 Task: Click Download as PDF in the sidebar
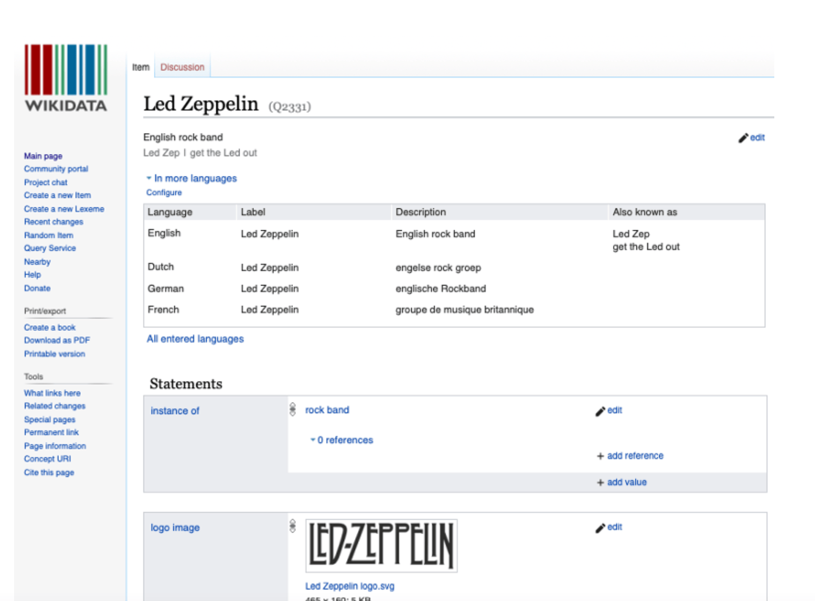[x=57, y=340]
